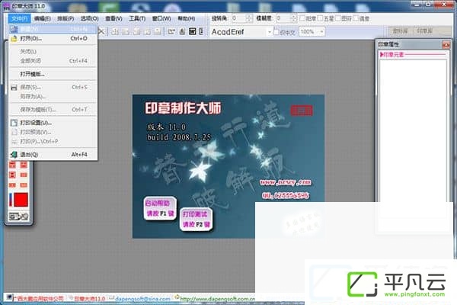
Task: Choose the highlighted New entry in File menu
Action: pyautogui.click(x=53, y=29)
